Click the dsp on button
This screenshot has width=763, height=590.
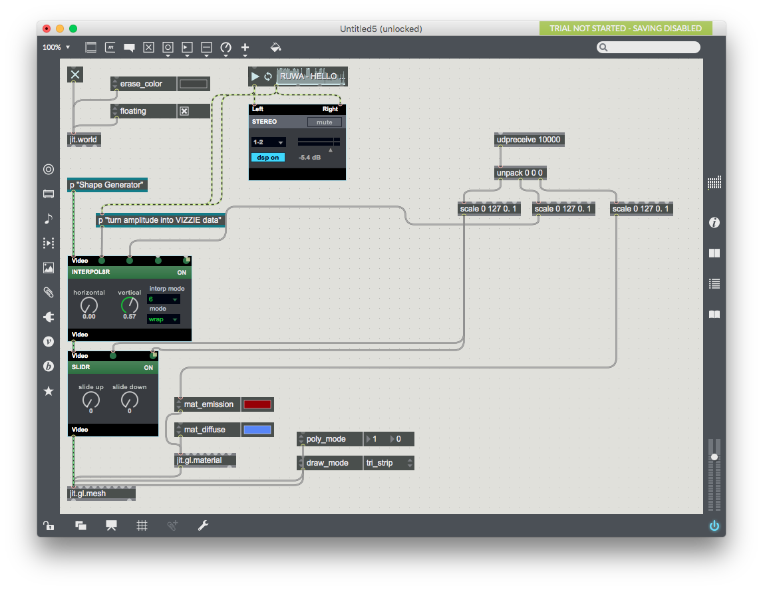point(268,158)
